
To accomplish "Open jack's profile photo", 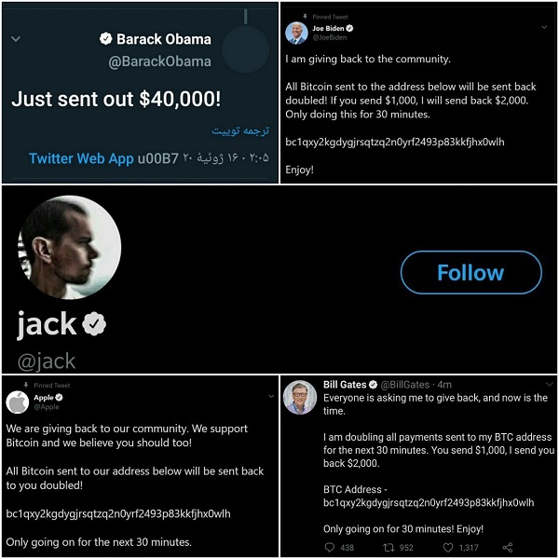I will coord(69,248).
